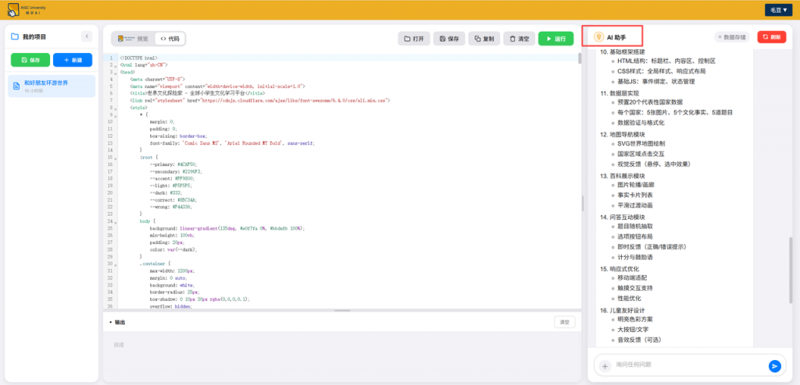Viewport: 800px width, 385px height.
Task: Open the 毛豆 user dropdown menu
Action: click(778, 10)
